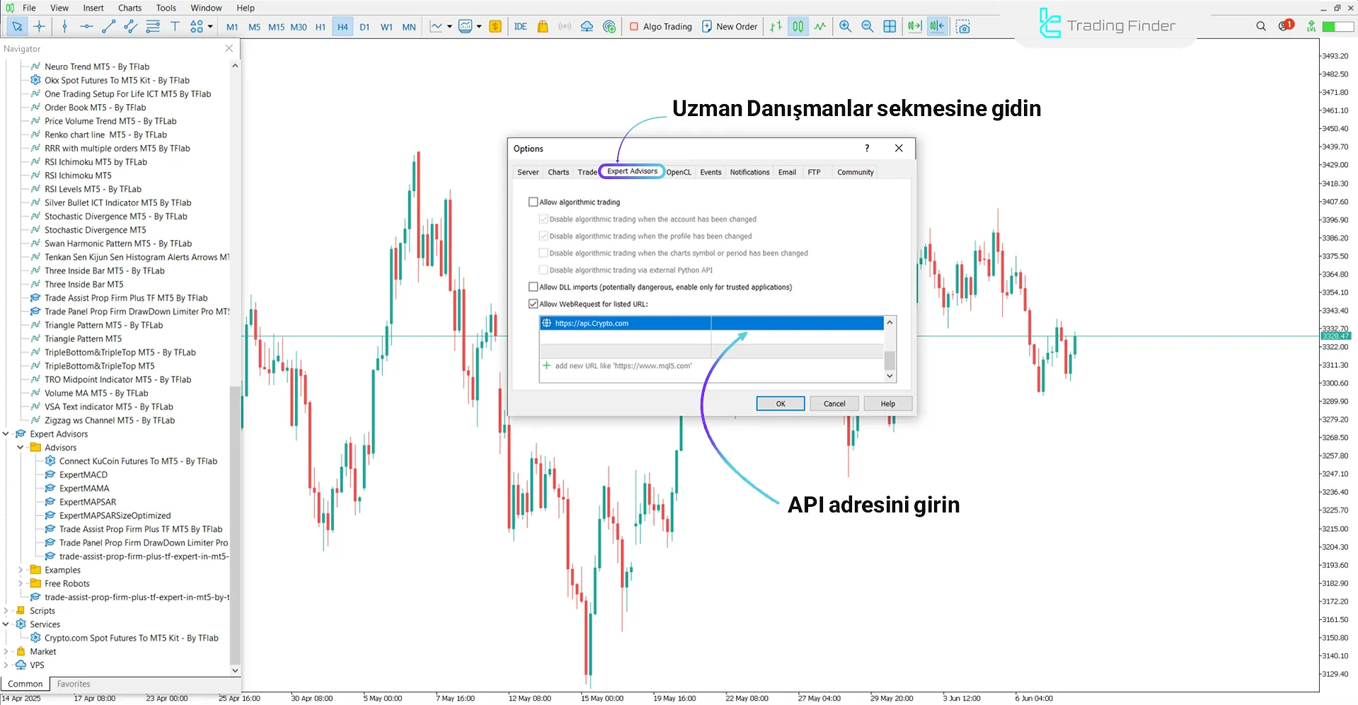Toggle chart shift from right border

(x=937, y=26)
